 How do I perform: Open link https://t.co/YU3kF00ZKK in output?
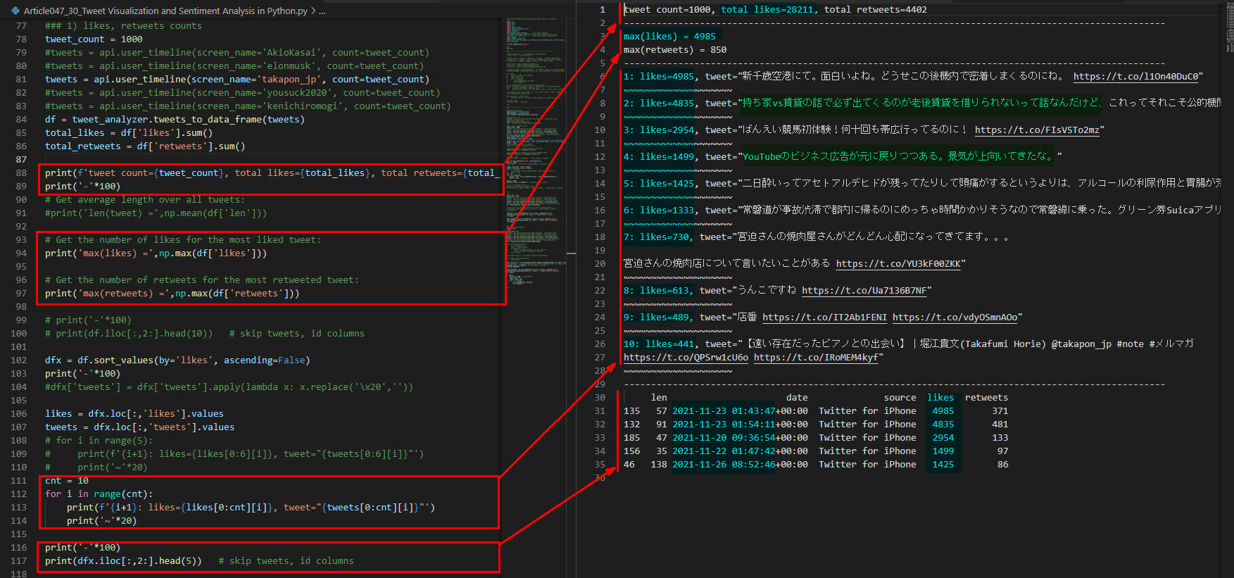click(x=898, y=264)
